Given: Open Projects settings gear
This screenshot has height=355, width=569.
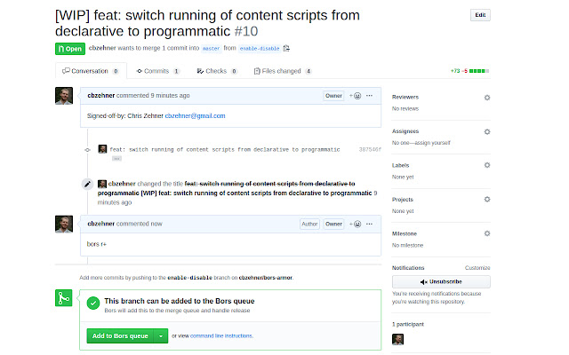Looking at the screenshot, I should click(487, 199).
